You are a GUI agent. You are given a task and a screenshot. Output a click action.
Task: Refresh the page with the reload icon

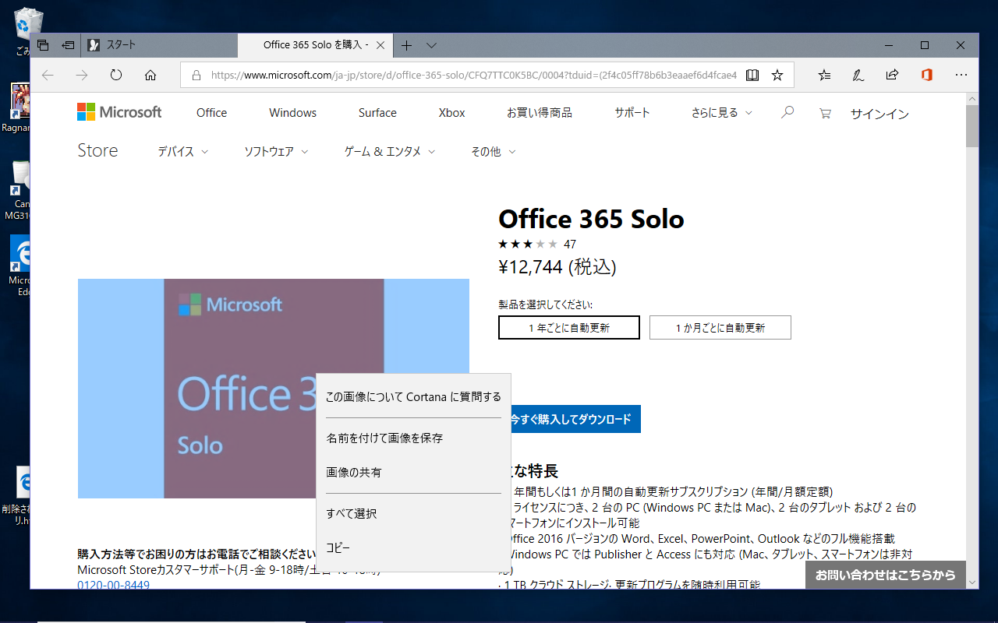pos(116,76)
